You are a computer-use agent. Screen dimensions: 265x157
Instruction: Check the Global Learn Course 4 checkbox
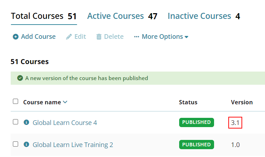(16, 122)
